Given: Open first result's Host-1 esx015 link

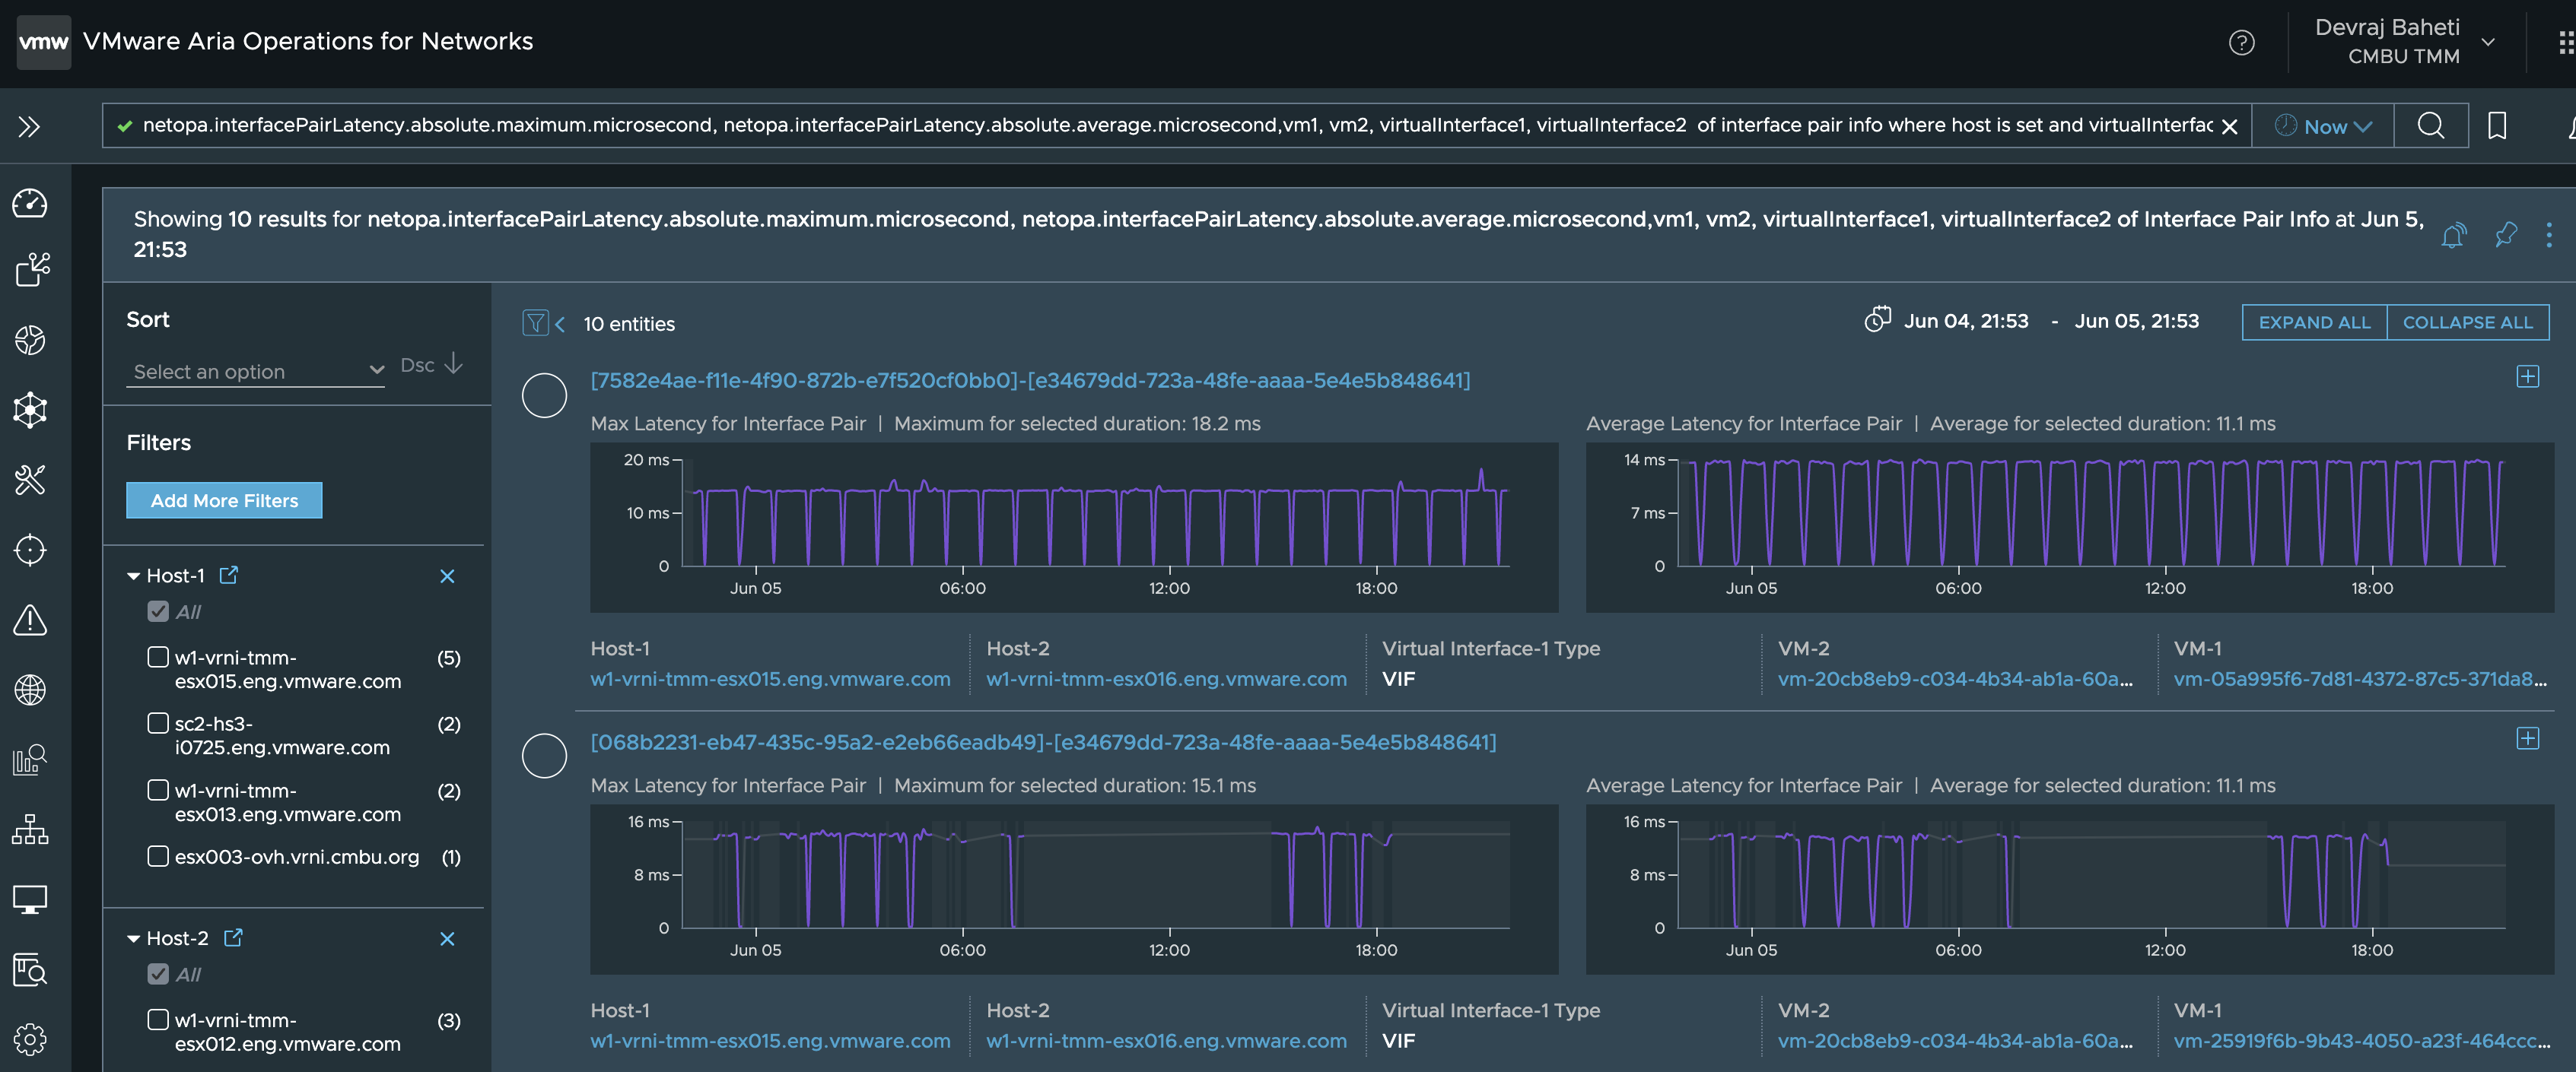Looking at the screenshot, I should [x=770, y=680].
